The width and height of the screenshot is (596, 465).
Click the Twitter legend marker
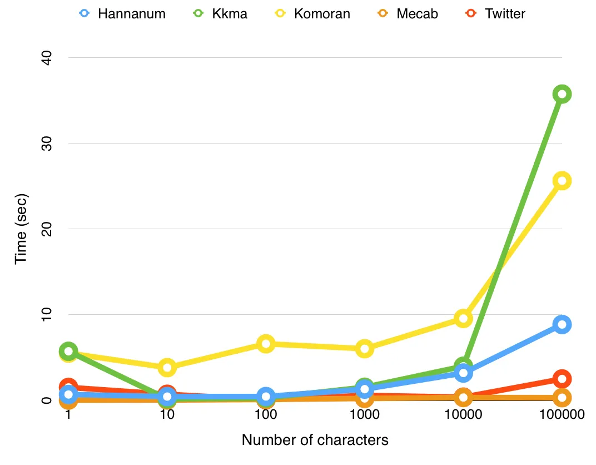pyautogui.click(x=471, y=13)
